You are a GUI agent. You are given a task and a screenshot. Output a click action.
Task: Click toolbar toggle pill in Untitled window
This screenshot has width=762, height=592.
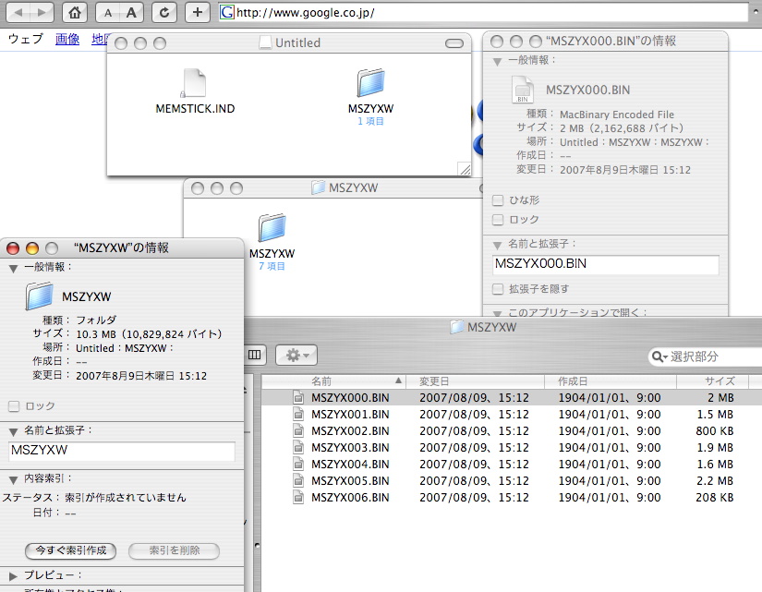tap(454, 43)
